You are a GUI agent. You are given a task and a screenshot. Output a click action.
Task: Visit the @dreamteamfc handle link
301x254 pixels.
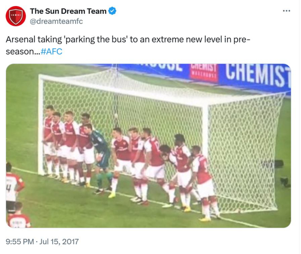(x=56, y=21)
